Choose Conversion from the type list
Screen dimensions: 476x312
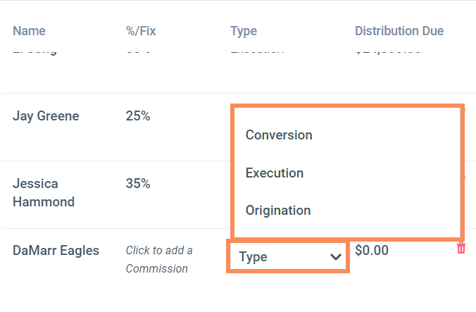pyautogui.click(x=279, y=135)
